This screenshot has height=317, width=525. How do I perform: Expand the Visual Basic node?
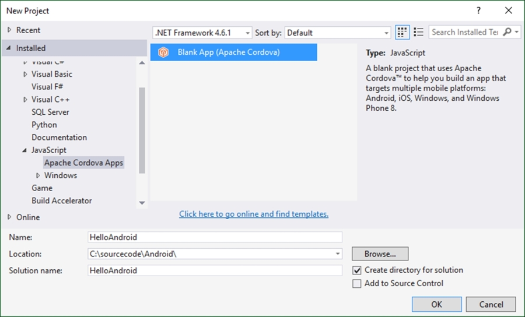click(25, 74)
